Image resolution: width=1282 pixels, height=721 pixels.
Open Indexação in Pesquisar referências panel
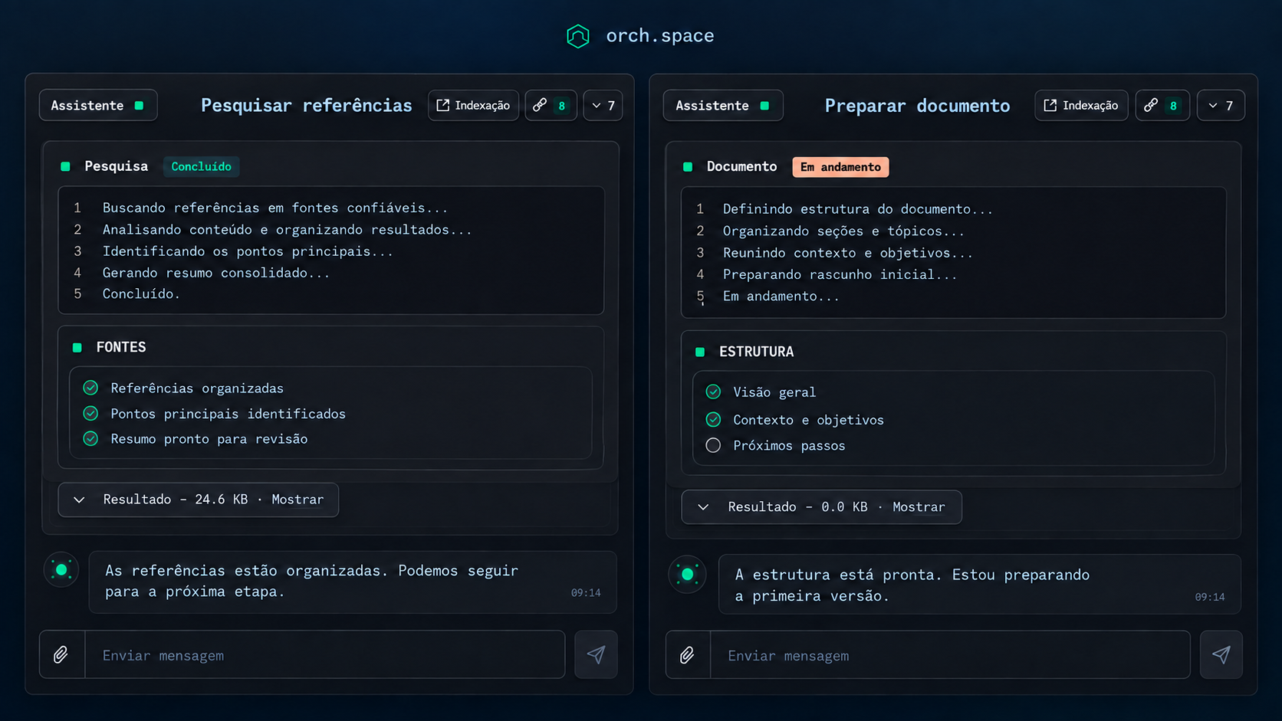474,105
